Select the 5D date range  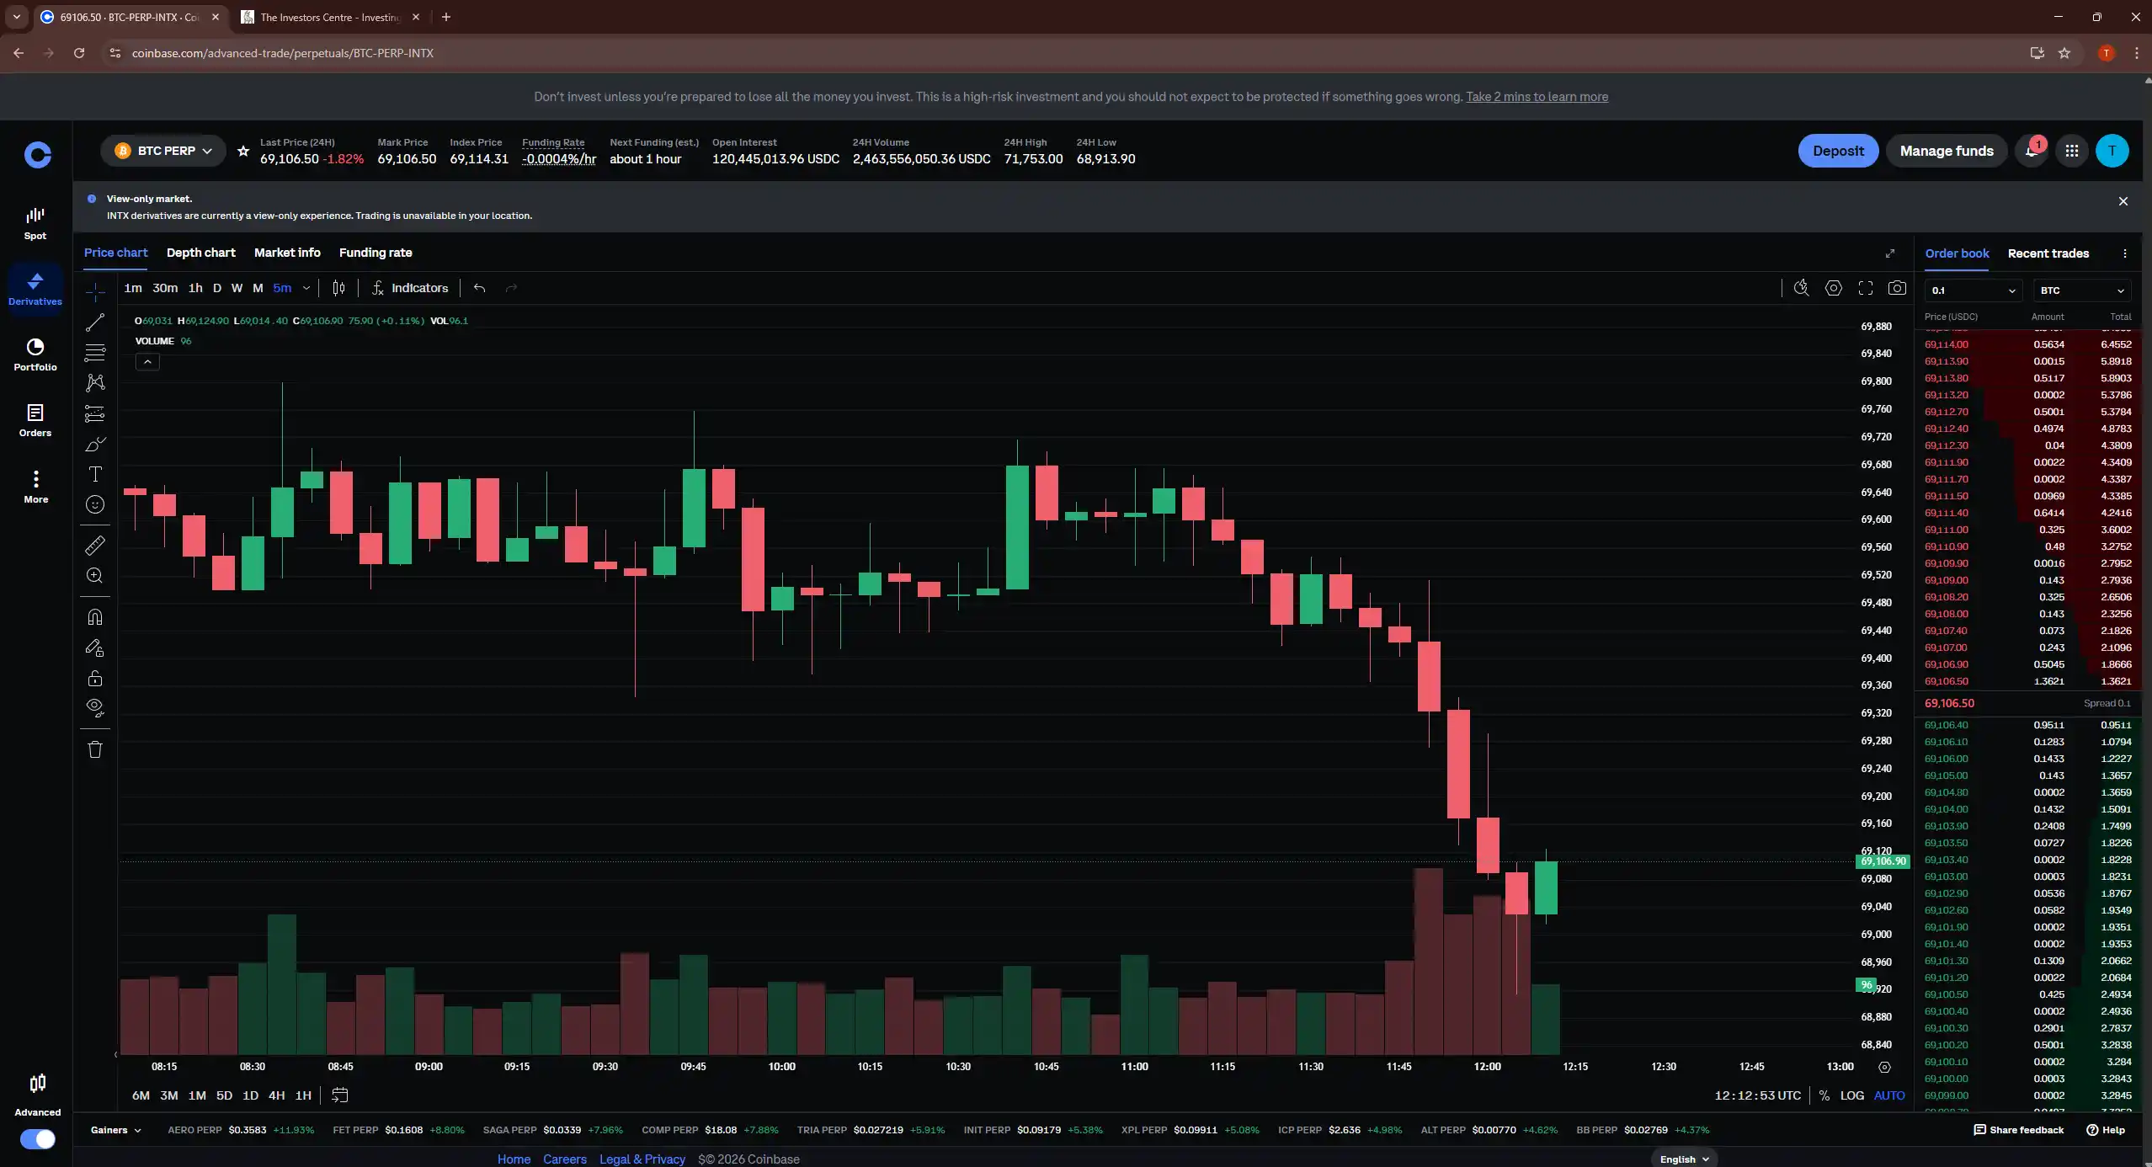(x=224, y=1095)
